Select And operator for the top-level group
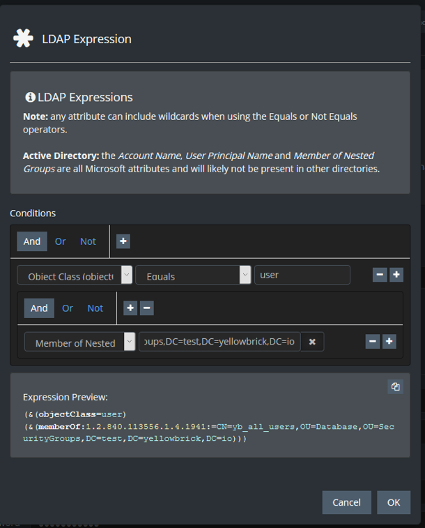Screen dimensions: 425x528 (x=32, y=241)
